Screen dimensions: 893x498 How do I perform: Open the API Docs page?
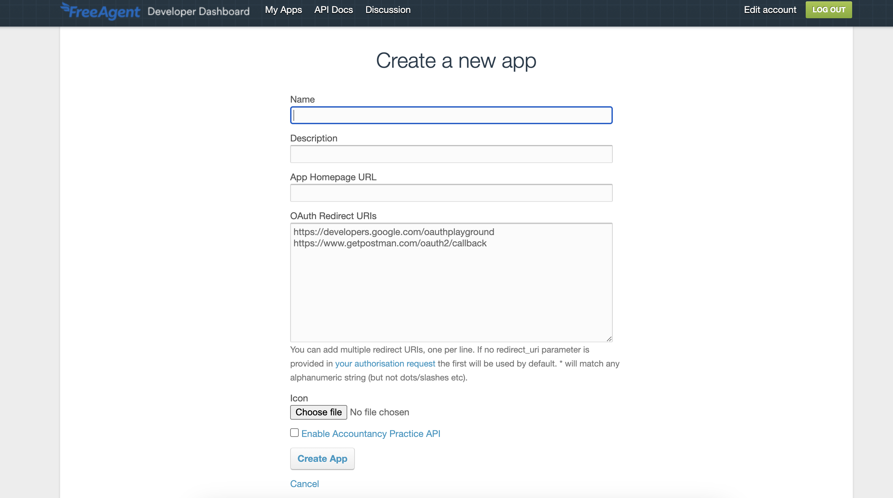333,10
